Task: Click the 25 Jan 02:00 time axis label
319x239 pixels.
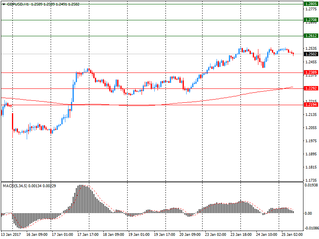Action: point(292,235)
